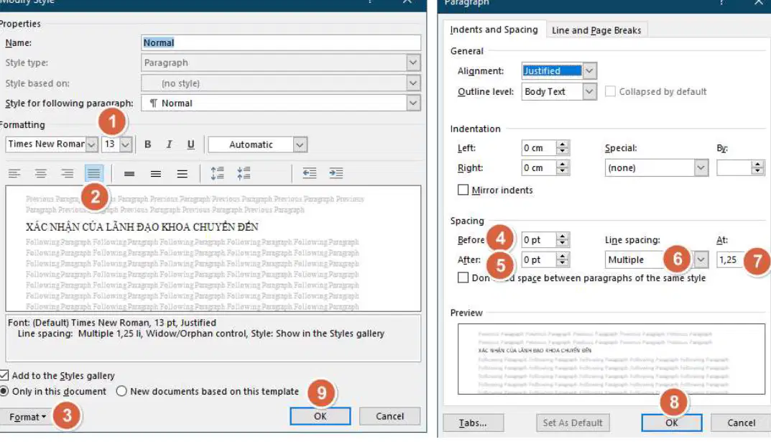Select Align Left icon
The width and height of the screenshot is (771, 442).
click(x=14, y=173)
